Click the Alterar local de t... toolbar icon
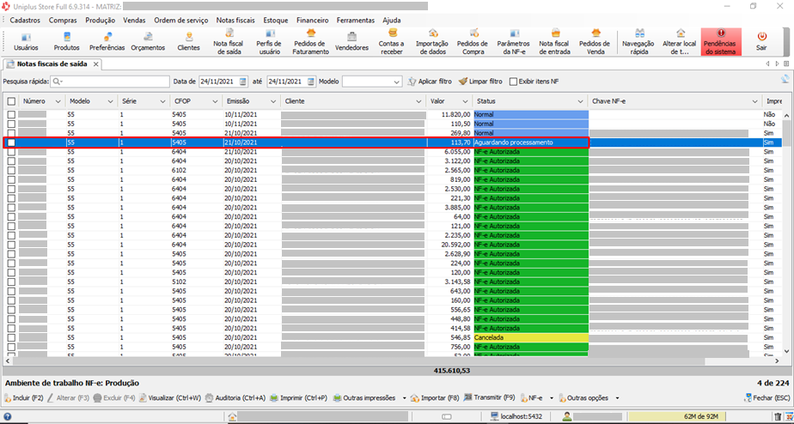The width and height of the screenshot is (794, 424). click(x=680, y=42)
